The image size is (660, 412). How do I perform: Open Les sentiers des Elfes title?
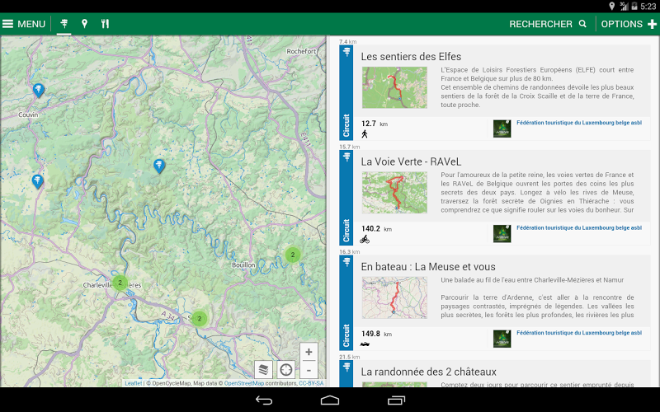click(x=411, y=57)
